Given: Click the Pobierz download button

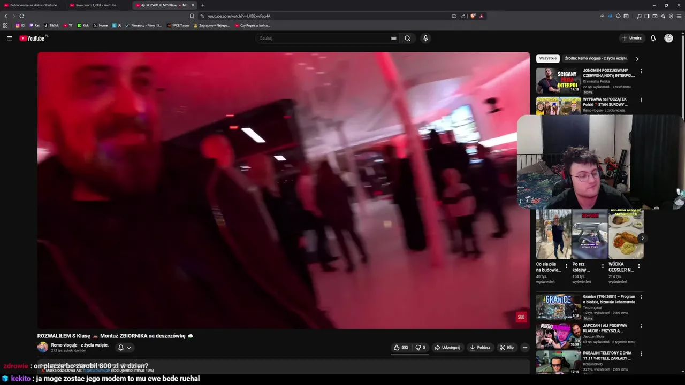Looking at the screenshot, I should (480, 347).
